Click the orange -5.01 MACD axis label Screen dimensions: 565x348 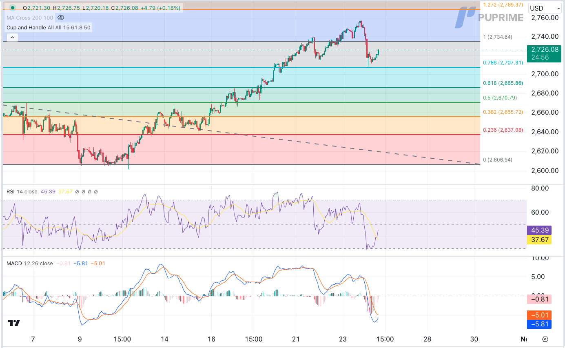(x=539, y=315)
